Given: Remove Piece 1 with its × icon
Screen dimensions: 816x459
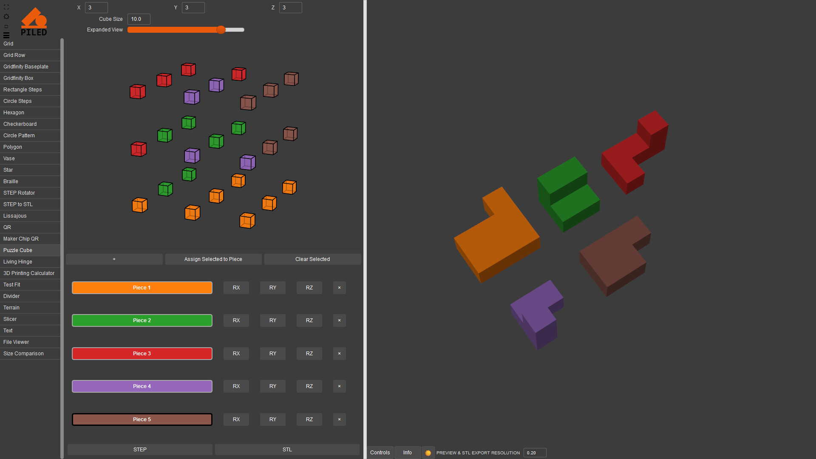Looking at the screenshot, I should (339, 288).
